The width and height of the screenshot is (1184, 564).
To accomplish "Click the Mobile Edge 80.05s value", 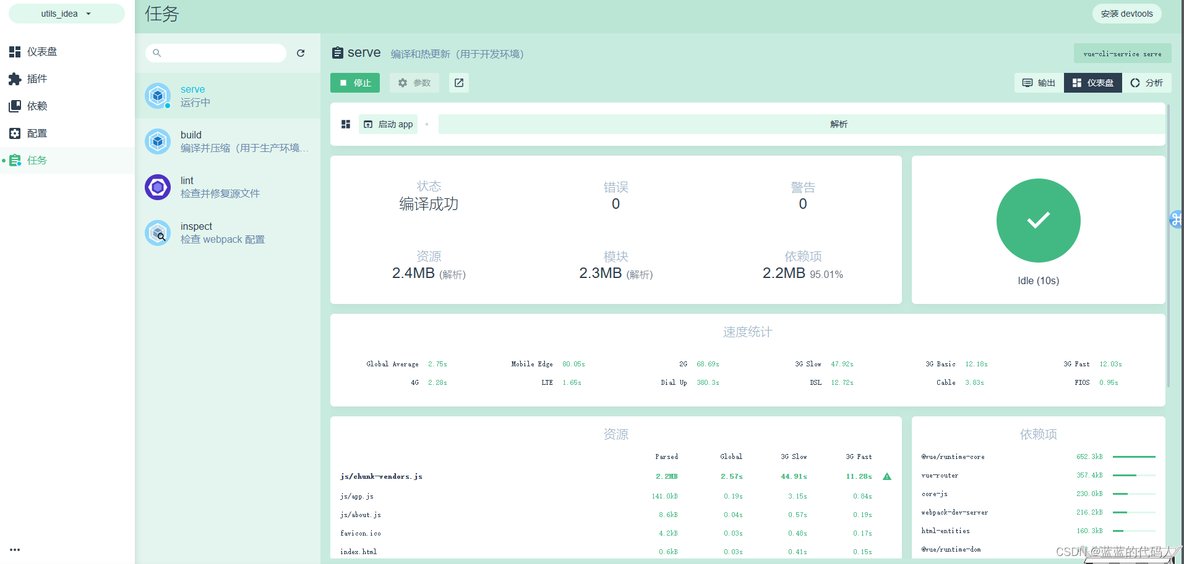I will [573, 364].
